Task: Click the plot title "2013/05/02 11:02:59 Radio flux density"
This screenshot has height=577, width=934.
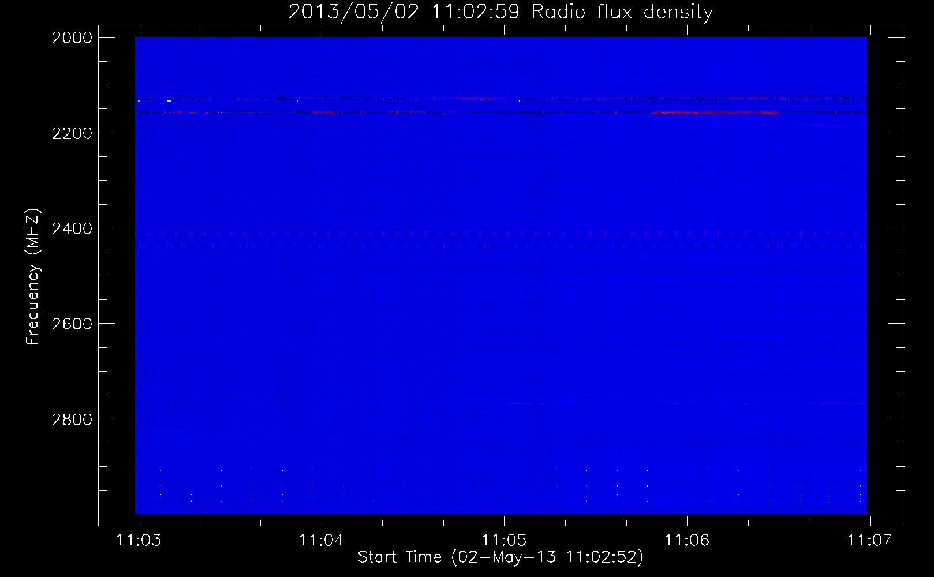Action: pos(500,12)
